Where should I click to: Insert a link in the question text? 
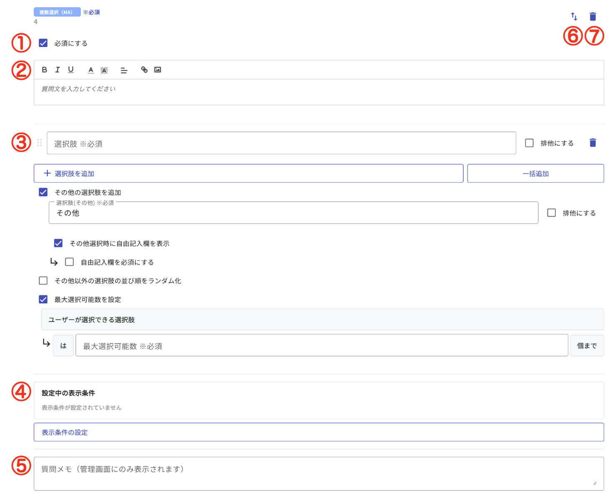coord(144,69)
